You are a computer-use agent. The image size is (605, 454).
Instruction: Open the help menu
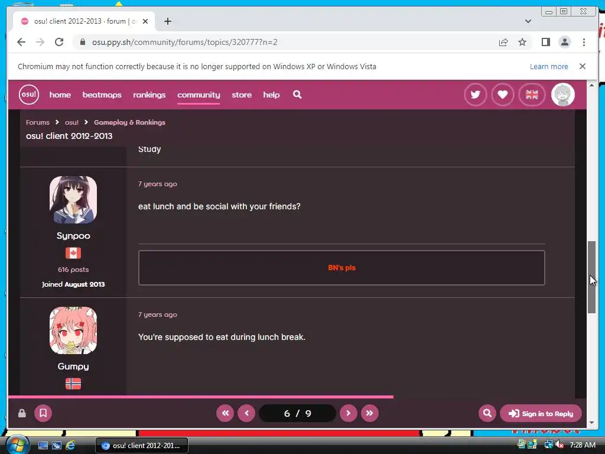point(271,95)
